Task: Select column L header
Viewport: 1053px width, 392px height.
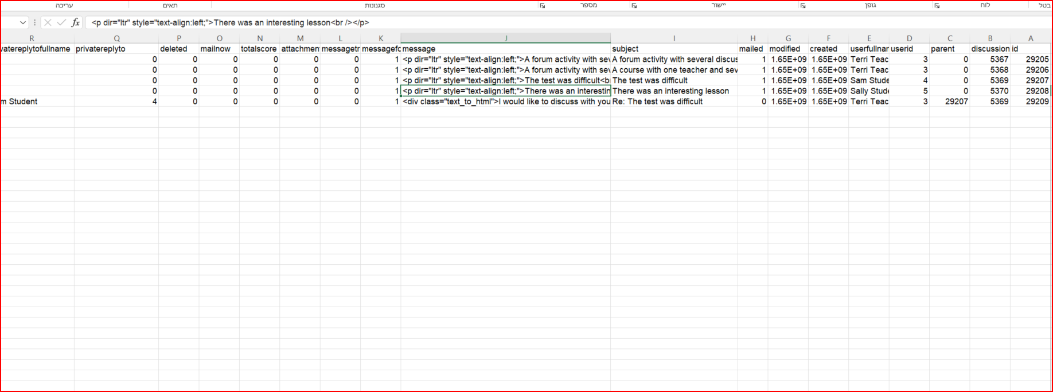Action: click(340, 38)
